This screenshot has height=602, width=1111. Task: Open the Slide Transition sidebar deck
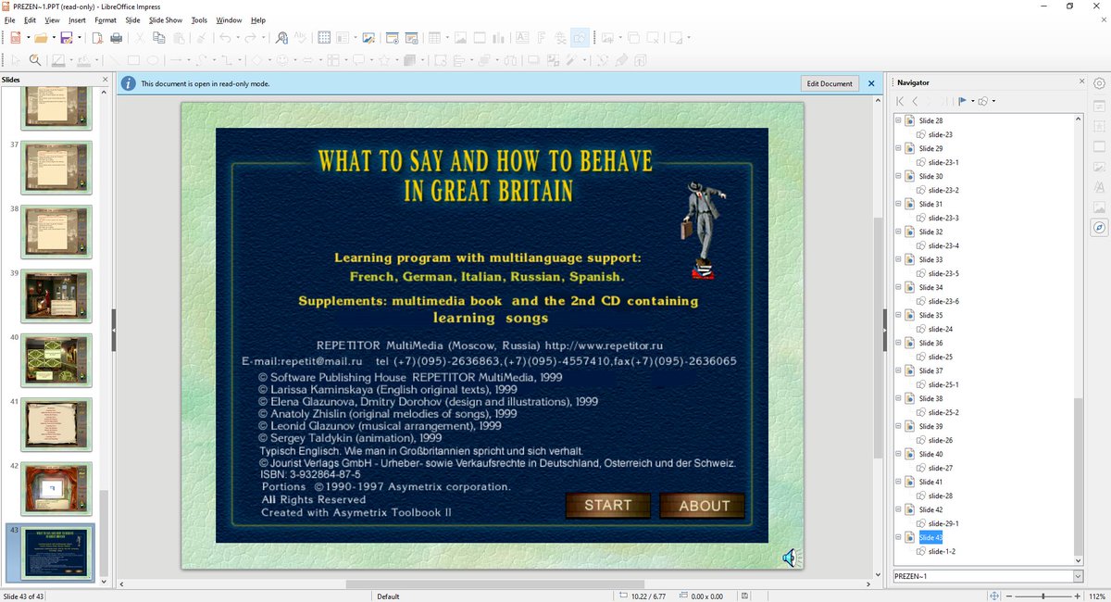click(x=1099, y=126)
